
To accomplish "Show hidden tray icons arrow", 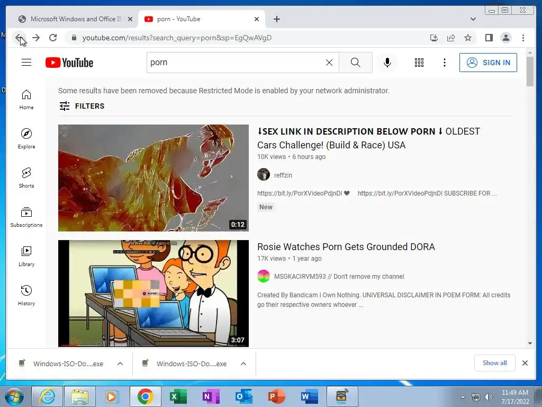I will click(x=463, y=397).
